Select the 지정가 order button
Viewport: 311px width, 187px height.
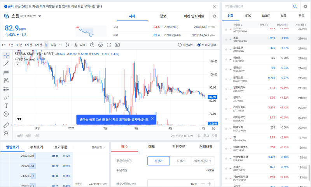point(159,161)
